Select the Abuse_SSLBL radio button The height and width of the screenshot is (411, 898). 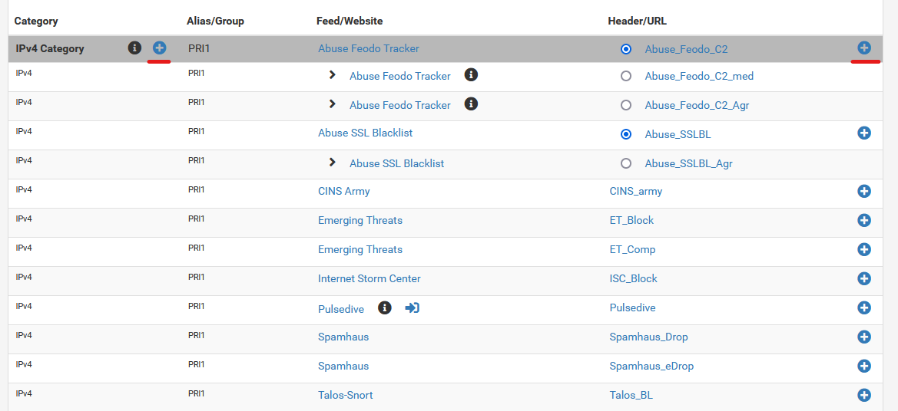626,134
